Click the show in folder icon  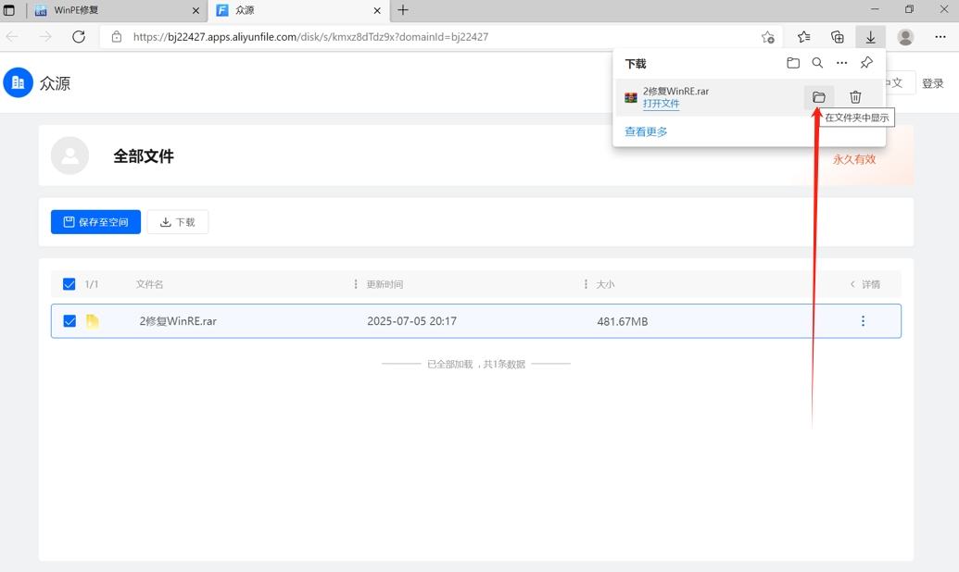818,97
